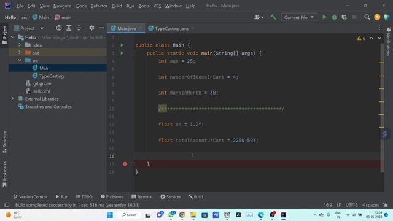Screen dimensions: 393x221
Task: Select opened file locate target icon
Action: click(59, 28)
